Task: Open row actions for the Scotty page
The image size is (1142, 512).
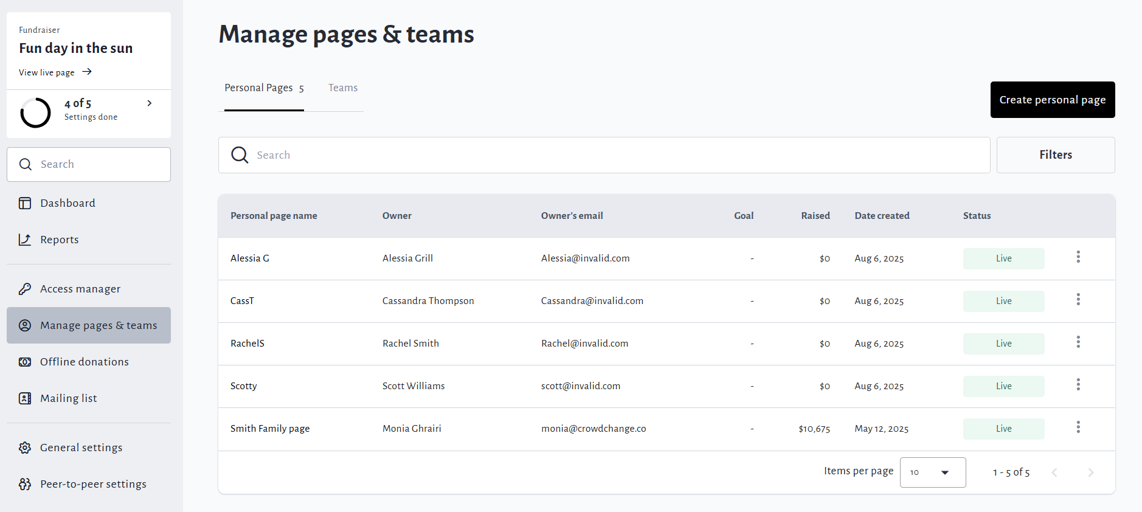Action: [1078, 385]
